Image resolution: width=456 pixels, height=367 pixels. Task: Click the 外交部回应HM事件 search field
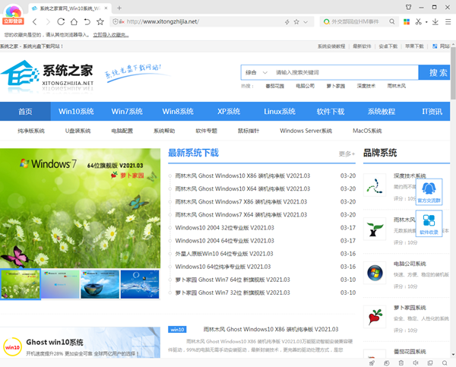pyautogui.click(x=356, y=21)
